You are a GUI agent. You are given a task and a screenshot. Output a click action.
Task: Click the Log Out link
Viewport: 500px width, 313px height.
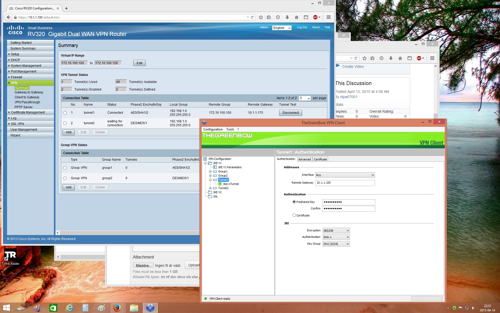coord(302,27)
